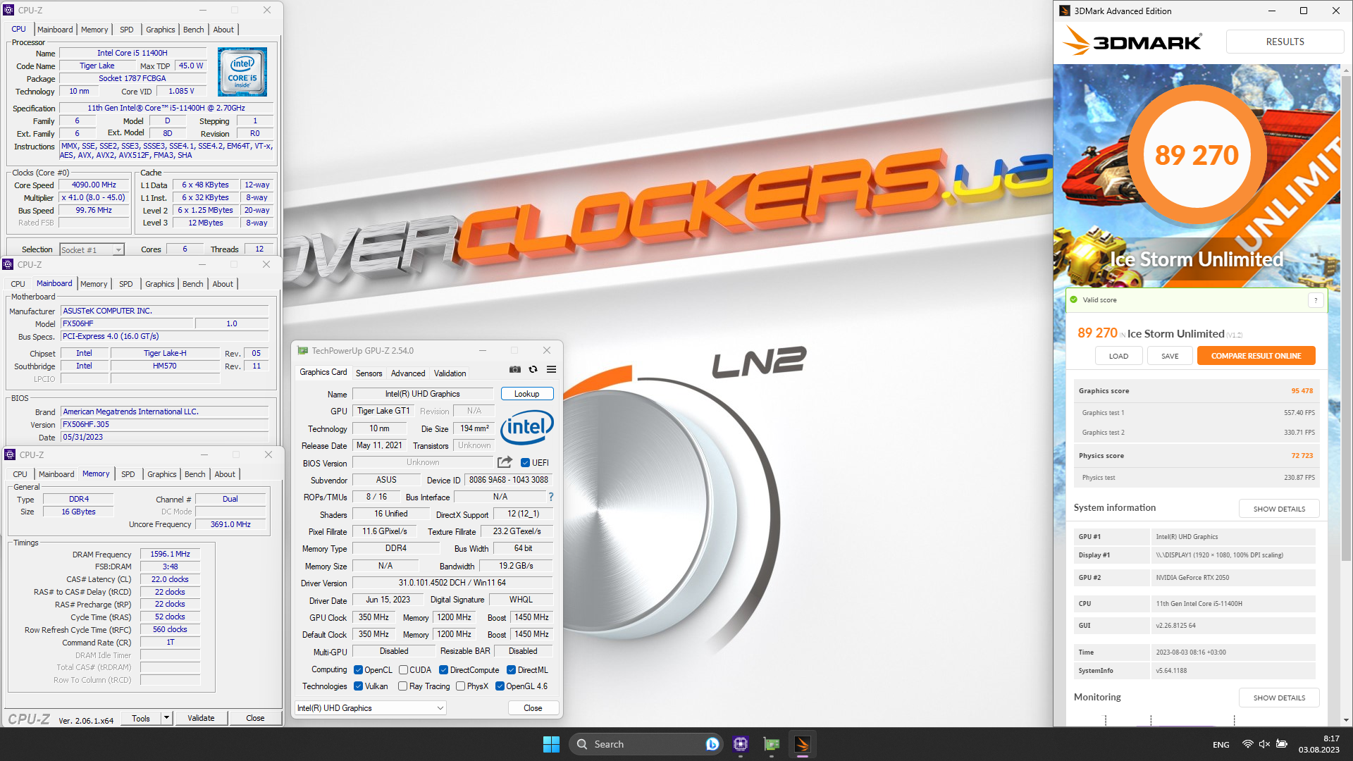The width and height of the screenshot is (1353, 761).
Task: Toggle the OpenGL 4.6 checkbox
Action: click(500, 686)
